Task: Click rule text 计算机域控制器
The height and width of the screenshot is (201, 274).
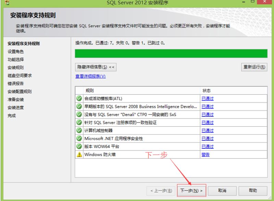Action: [x=98, y=130]
